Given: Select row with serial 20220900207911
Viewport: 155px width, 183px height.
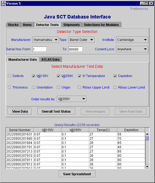Looking at the screenshot, I should (75, 160).
